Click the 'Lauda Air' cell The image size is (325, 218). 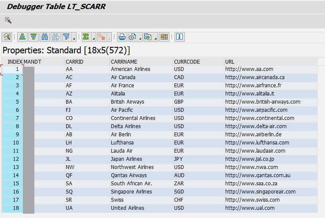(141, 151)
